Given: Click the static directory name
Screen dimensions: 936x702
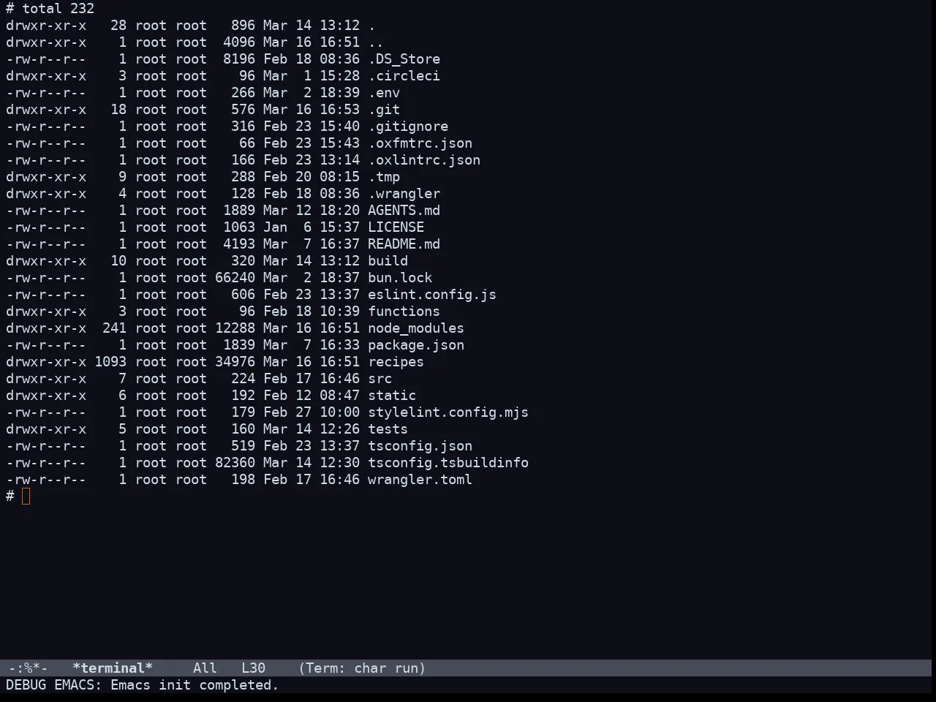Looking at the screenshot, I should coord(392,396).
